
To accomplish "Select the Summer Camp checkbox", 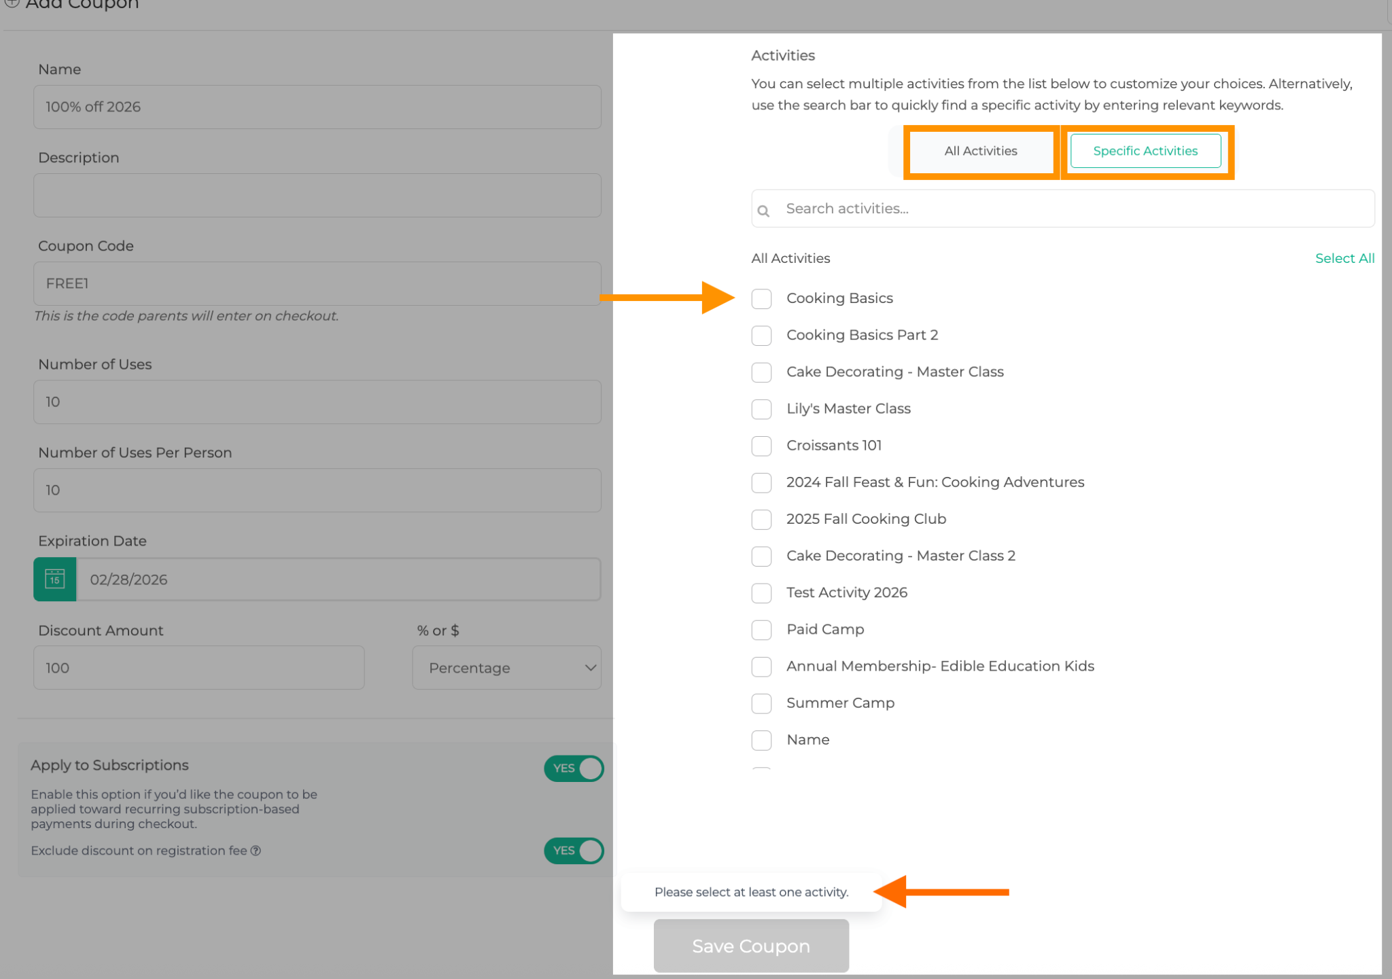I will pos(761,703).
